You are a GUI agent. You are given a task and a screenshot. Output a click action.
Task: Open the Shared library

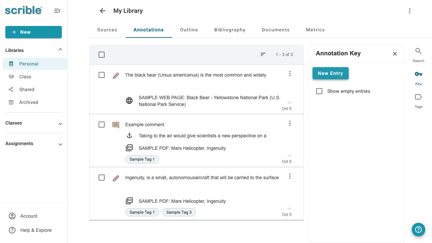(x=35, y=89)
